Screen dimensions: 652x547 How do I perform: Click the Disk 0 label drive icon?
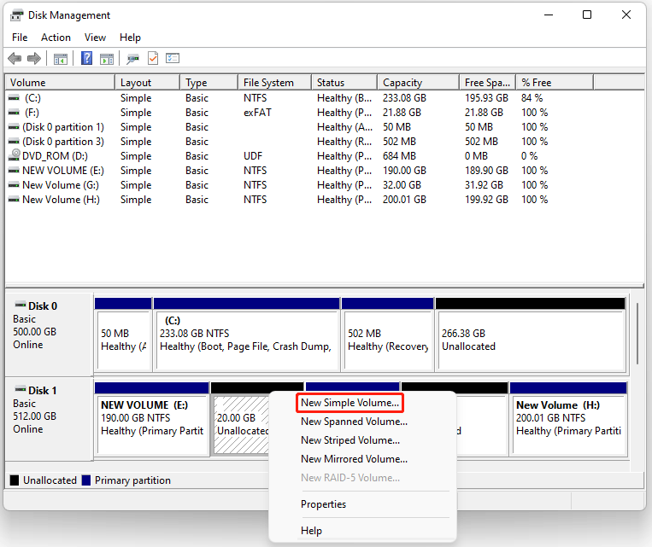[21, 305]
